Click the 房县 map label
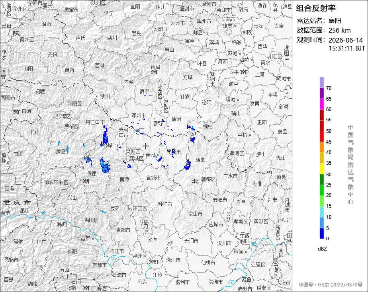The height and width of the screenshot is (292, 368). point(61,152)
